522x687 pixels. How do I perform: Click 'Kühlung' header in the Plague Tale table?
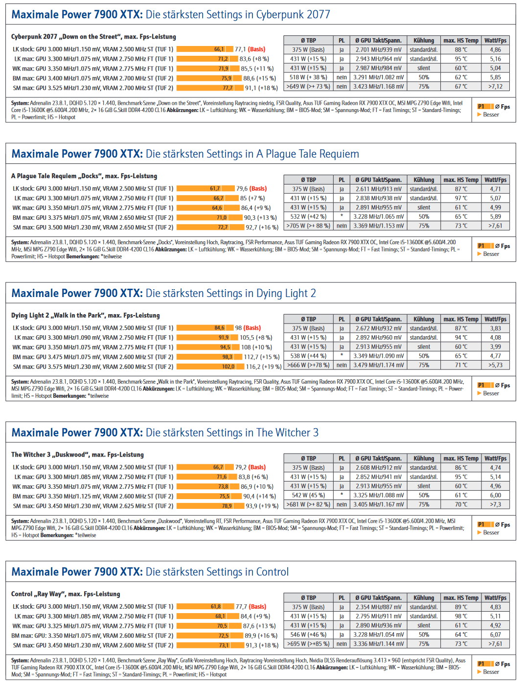pos(424,180)
